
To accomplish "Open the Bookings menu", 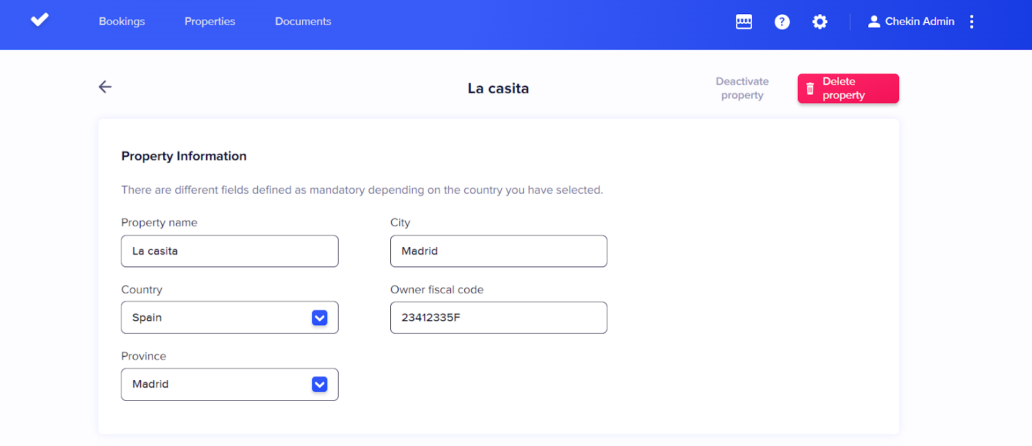I will [122, 21].
